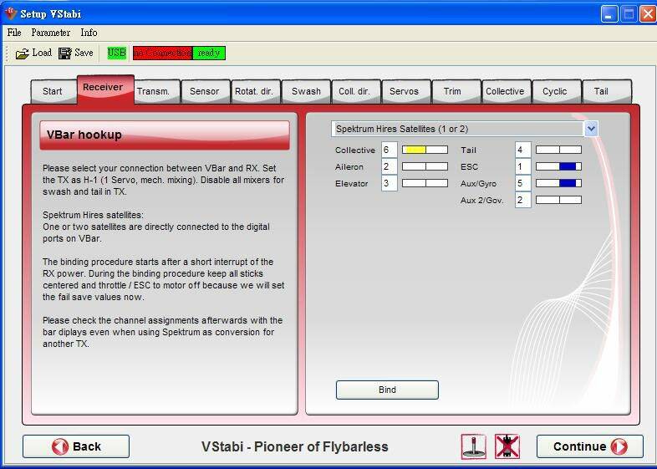The width and height of the screenshot is (657, 469).
Task: Click the VStabi app icon in title bar
Action: pos(10,14)
